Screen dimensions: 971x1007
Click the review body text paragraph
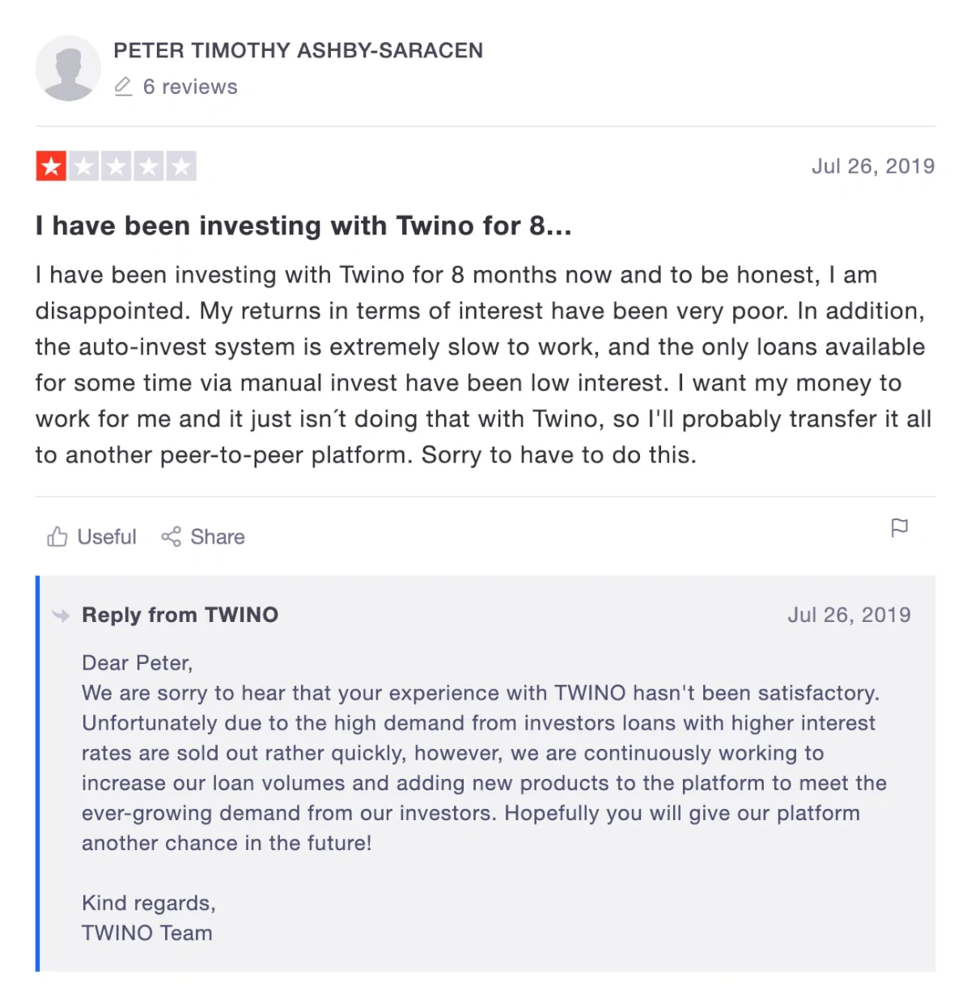(x=484, y=365)
